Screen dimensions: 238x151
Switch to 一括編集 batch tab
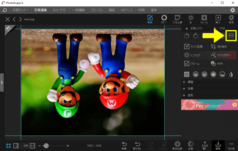[x=78, y=10]
